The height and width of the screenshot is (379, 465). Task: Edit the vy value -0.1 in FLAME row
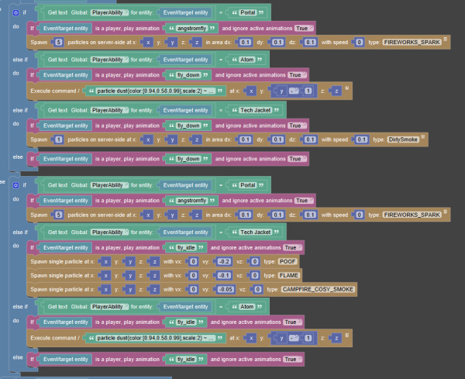tap(224, 275)
